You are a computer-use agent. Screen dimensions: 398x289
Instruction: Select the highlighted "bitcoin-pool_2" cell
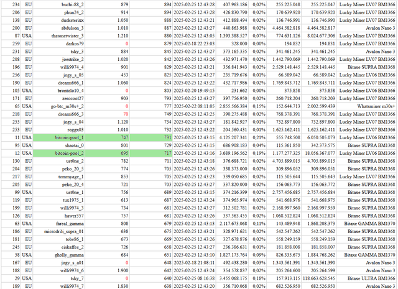59,154
